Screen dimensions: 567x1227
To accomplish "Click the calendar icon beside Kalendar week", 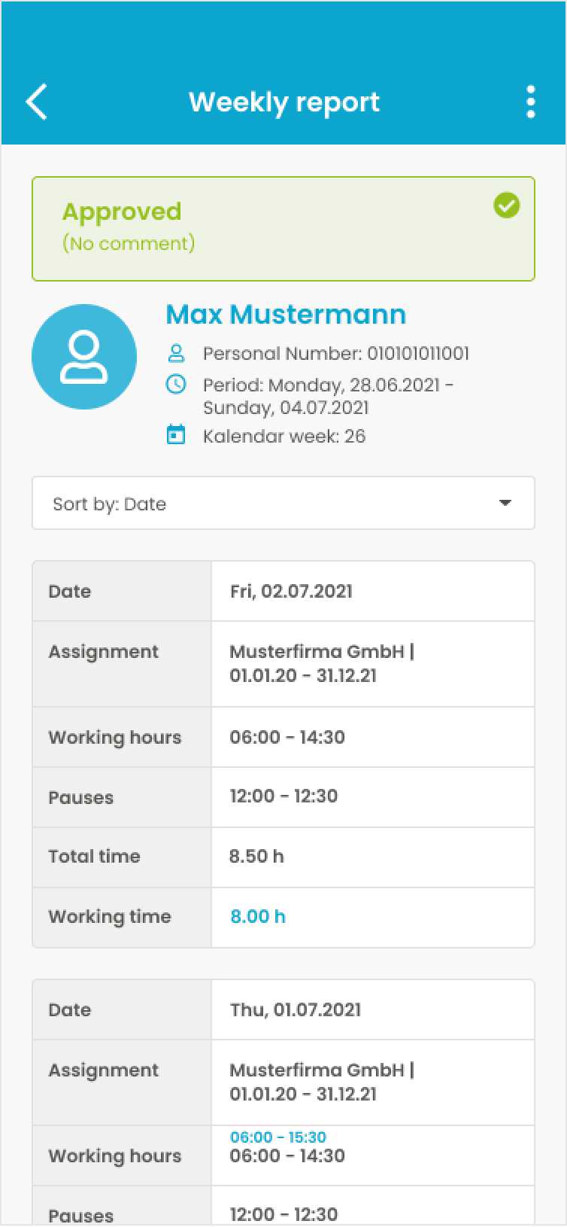I will [x=176, y=435].
